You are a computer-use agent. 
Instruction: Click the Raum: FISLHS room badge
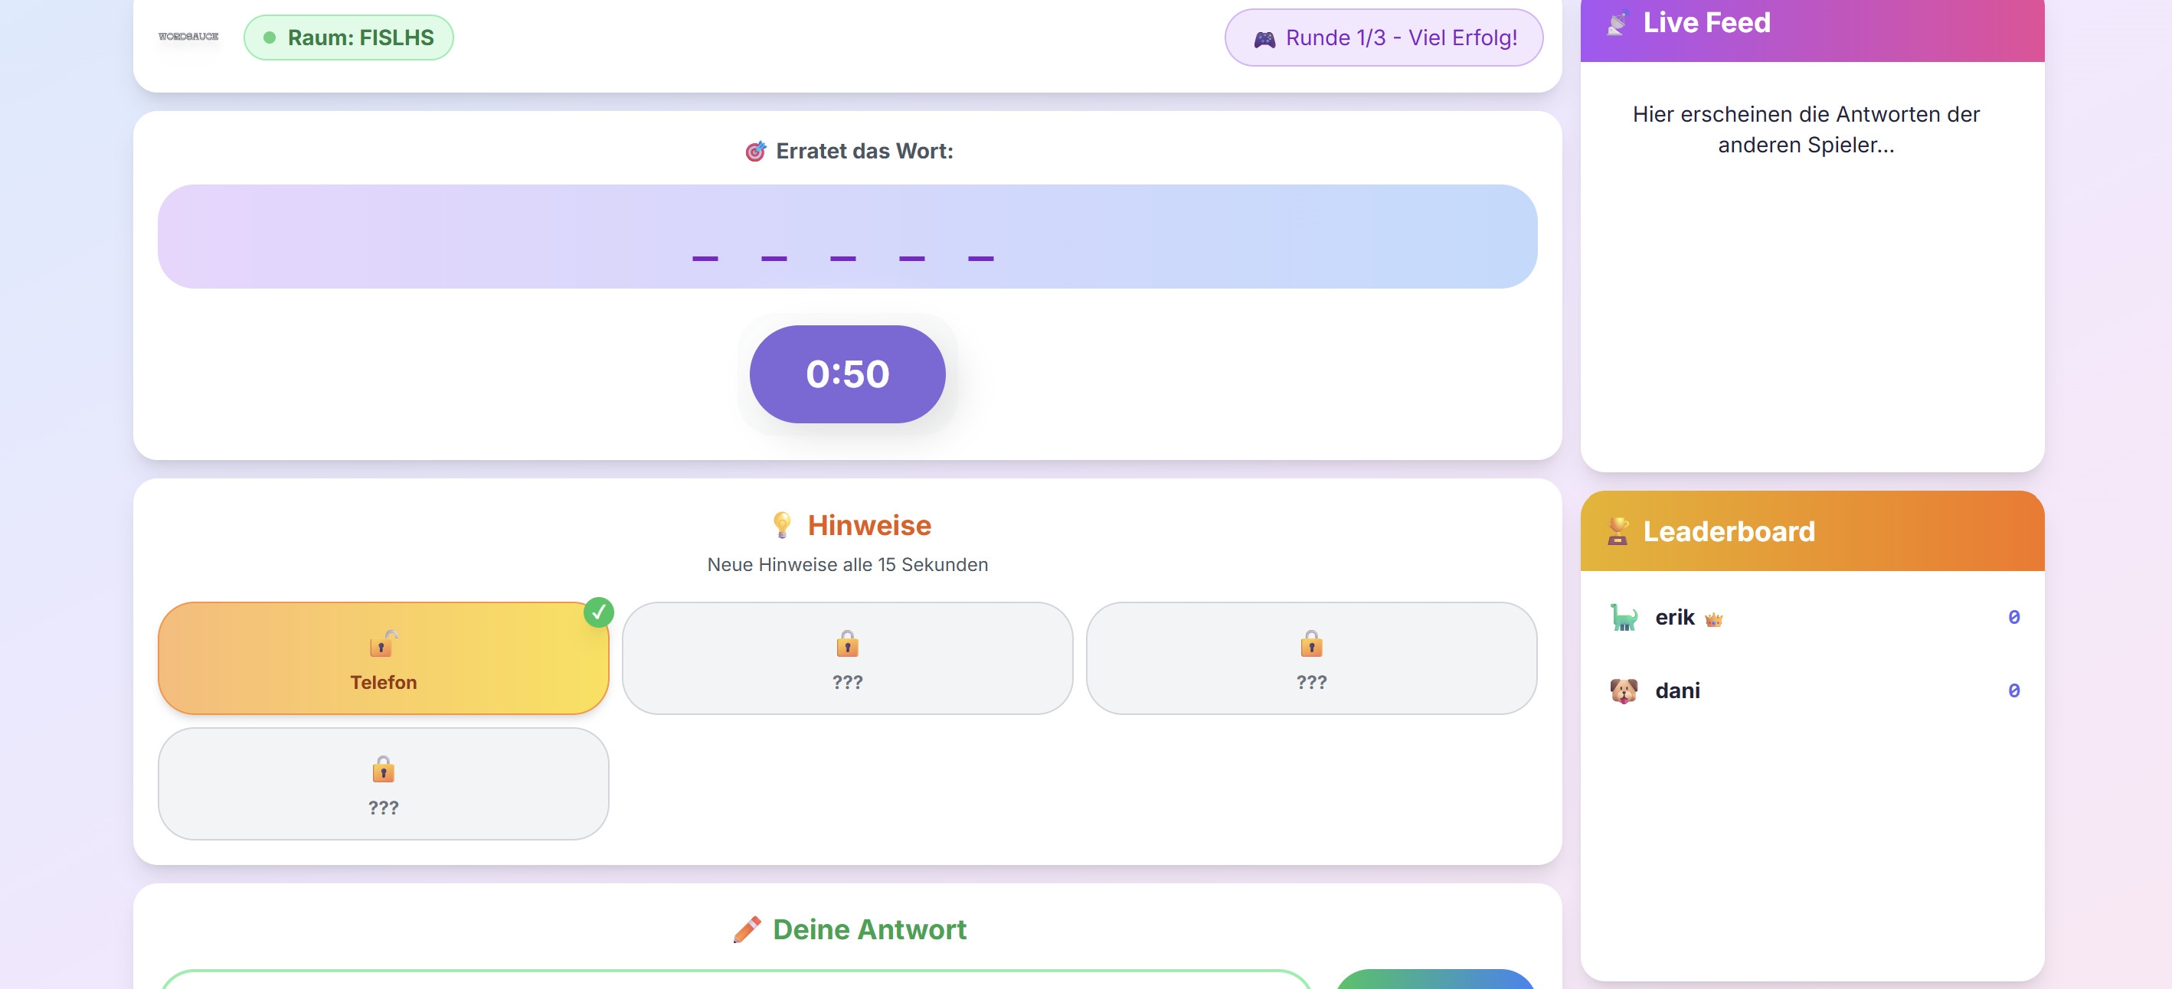pyautogui.click(x=348, y=38)
